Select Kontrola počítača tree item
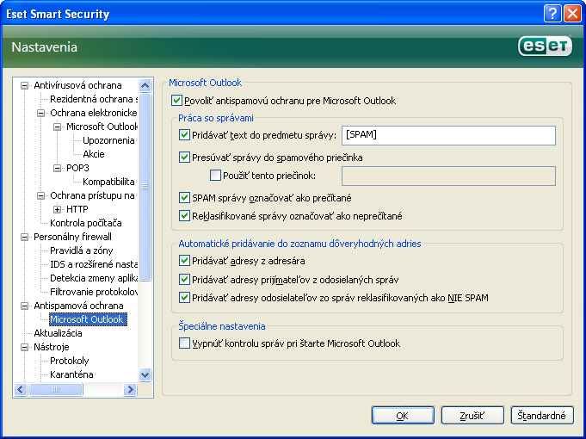Viewport: 586px width, 439px height. point(86,223)
